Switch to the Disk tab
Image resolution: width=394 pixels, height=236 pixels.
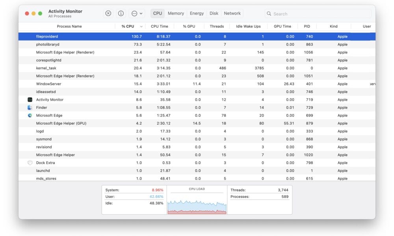(x=214, y=13)
